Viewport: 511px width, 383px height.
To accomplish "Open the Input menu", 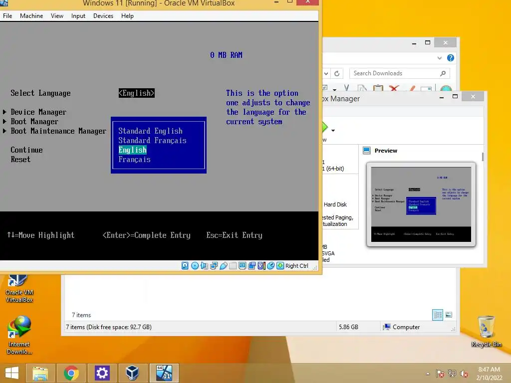I will click(78, 15).
